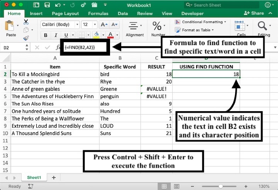Toggle Bold formatting

click(46, 35)
